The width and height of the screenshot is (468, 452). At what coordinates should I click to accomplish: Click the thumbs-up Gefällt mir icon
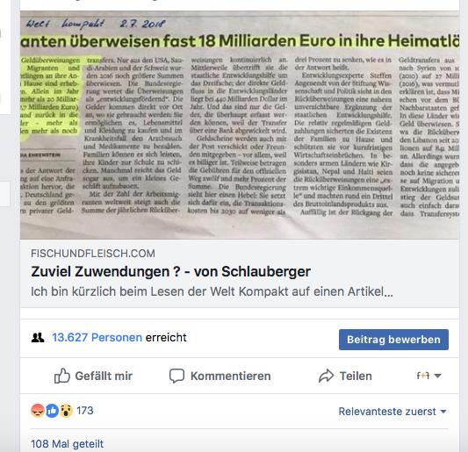62,376
